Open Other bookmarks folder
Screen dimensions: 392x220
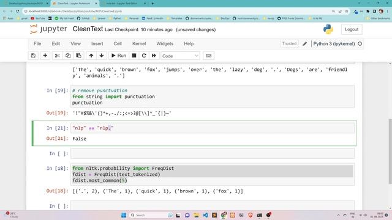pyautogui.click(x=377, y=18)
